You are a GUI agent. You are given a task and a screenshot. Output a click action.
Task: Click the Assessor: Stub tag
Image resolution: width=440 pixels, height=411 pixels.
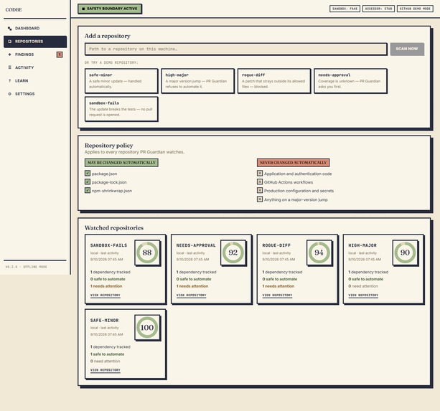[378, 9]
